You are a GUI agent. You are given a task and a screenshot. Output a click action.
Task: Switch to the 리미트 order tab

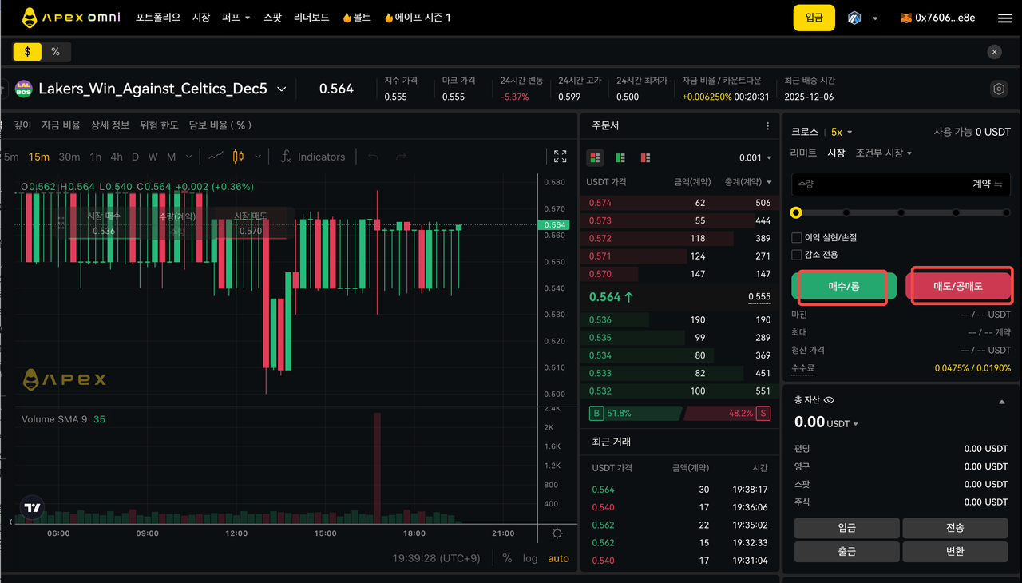[x=803, y=153]
